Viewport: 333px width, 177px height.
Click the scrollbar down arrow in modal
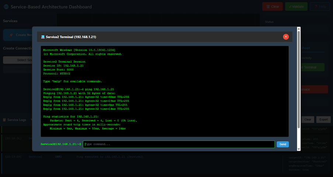pyautogui.click(x=299, y=149)
